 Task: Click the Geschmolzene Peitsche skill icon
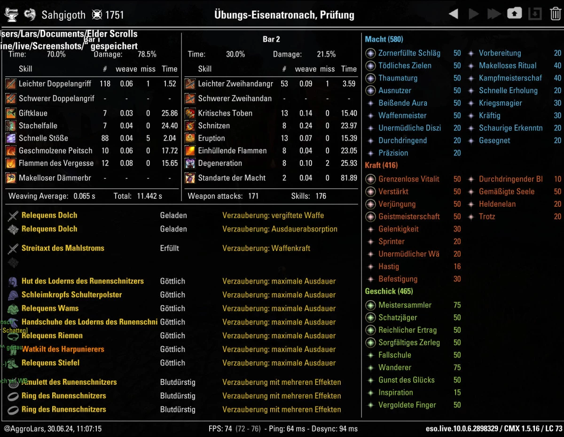click(x=11, y=151)
